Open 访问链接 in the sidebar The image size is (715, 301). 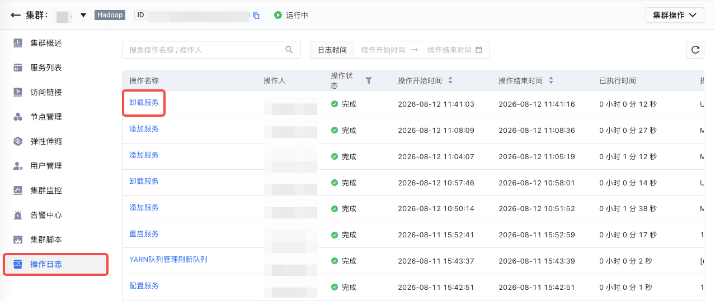click(x=46, y=92)
